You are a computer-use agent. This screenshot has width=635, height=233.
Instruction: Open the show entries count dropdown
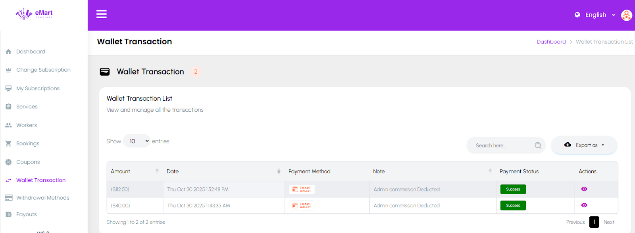(137, 141)
